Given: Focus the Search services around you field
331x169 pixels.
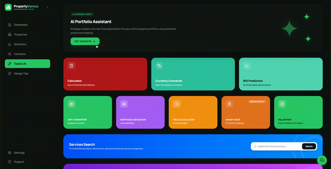Looking at the screenshot, I should point(276,147).
